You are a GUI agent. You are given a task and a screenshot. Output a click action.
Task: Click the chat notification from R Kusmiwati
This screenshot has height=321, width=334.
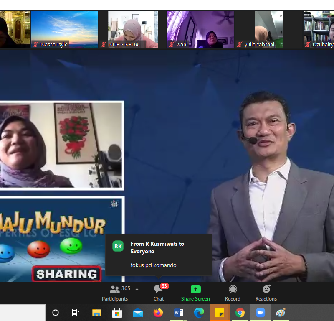point(159,254)
